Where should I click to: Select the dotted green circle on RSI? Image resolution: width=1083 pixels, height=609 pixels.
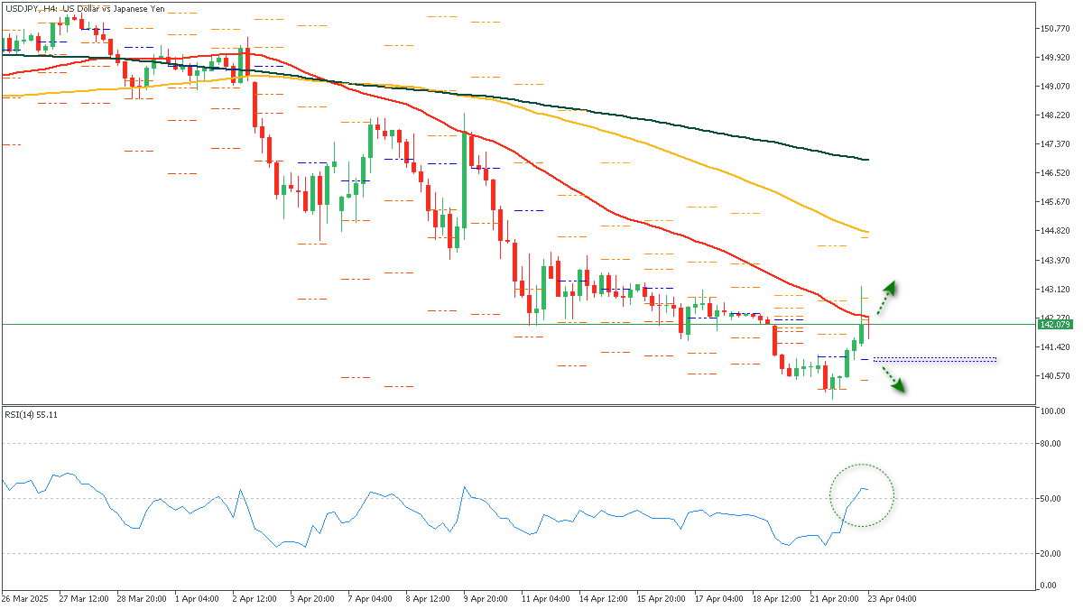point(862,495)
